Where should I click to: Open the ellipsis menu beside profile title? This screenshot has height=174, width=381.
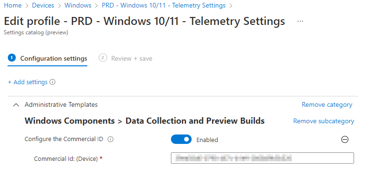coord(300,21)
